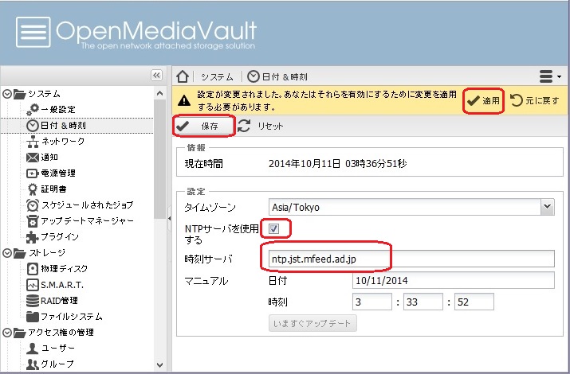Click the battery icon for 電源管理
The height and width of the screenshot is (374, 570).
(33, 173)
